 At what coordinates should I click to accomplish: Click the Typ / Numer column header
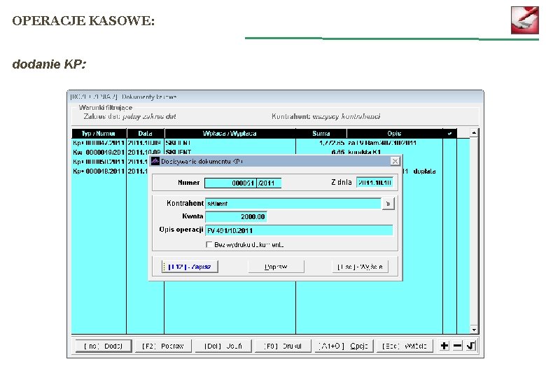click(99, 133)
